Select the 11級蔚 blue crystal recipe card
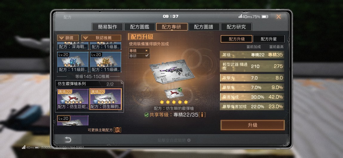Screen dimensions: 343x158 tap(73, 62)
